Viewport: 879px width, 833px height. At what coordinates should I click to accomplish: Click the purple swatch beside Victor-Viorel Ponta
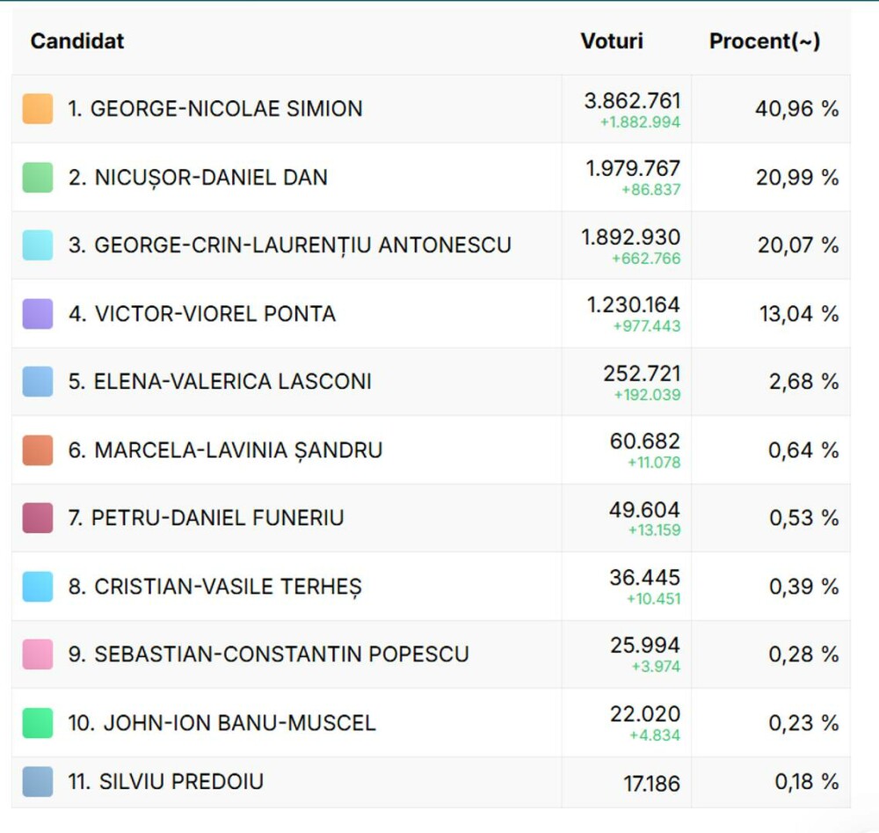point(38,313)
